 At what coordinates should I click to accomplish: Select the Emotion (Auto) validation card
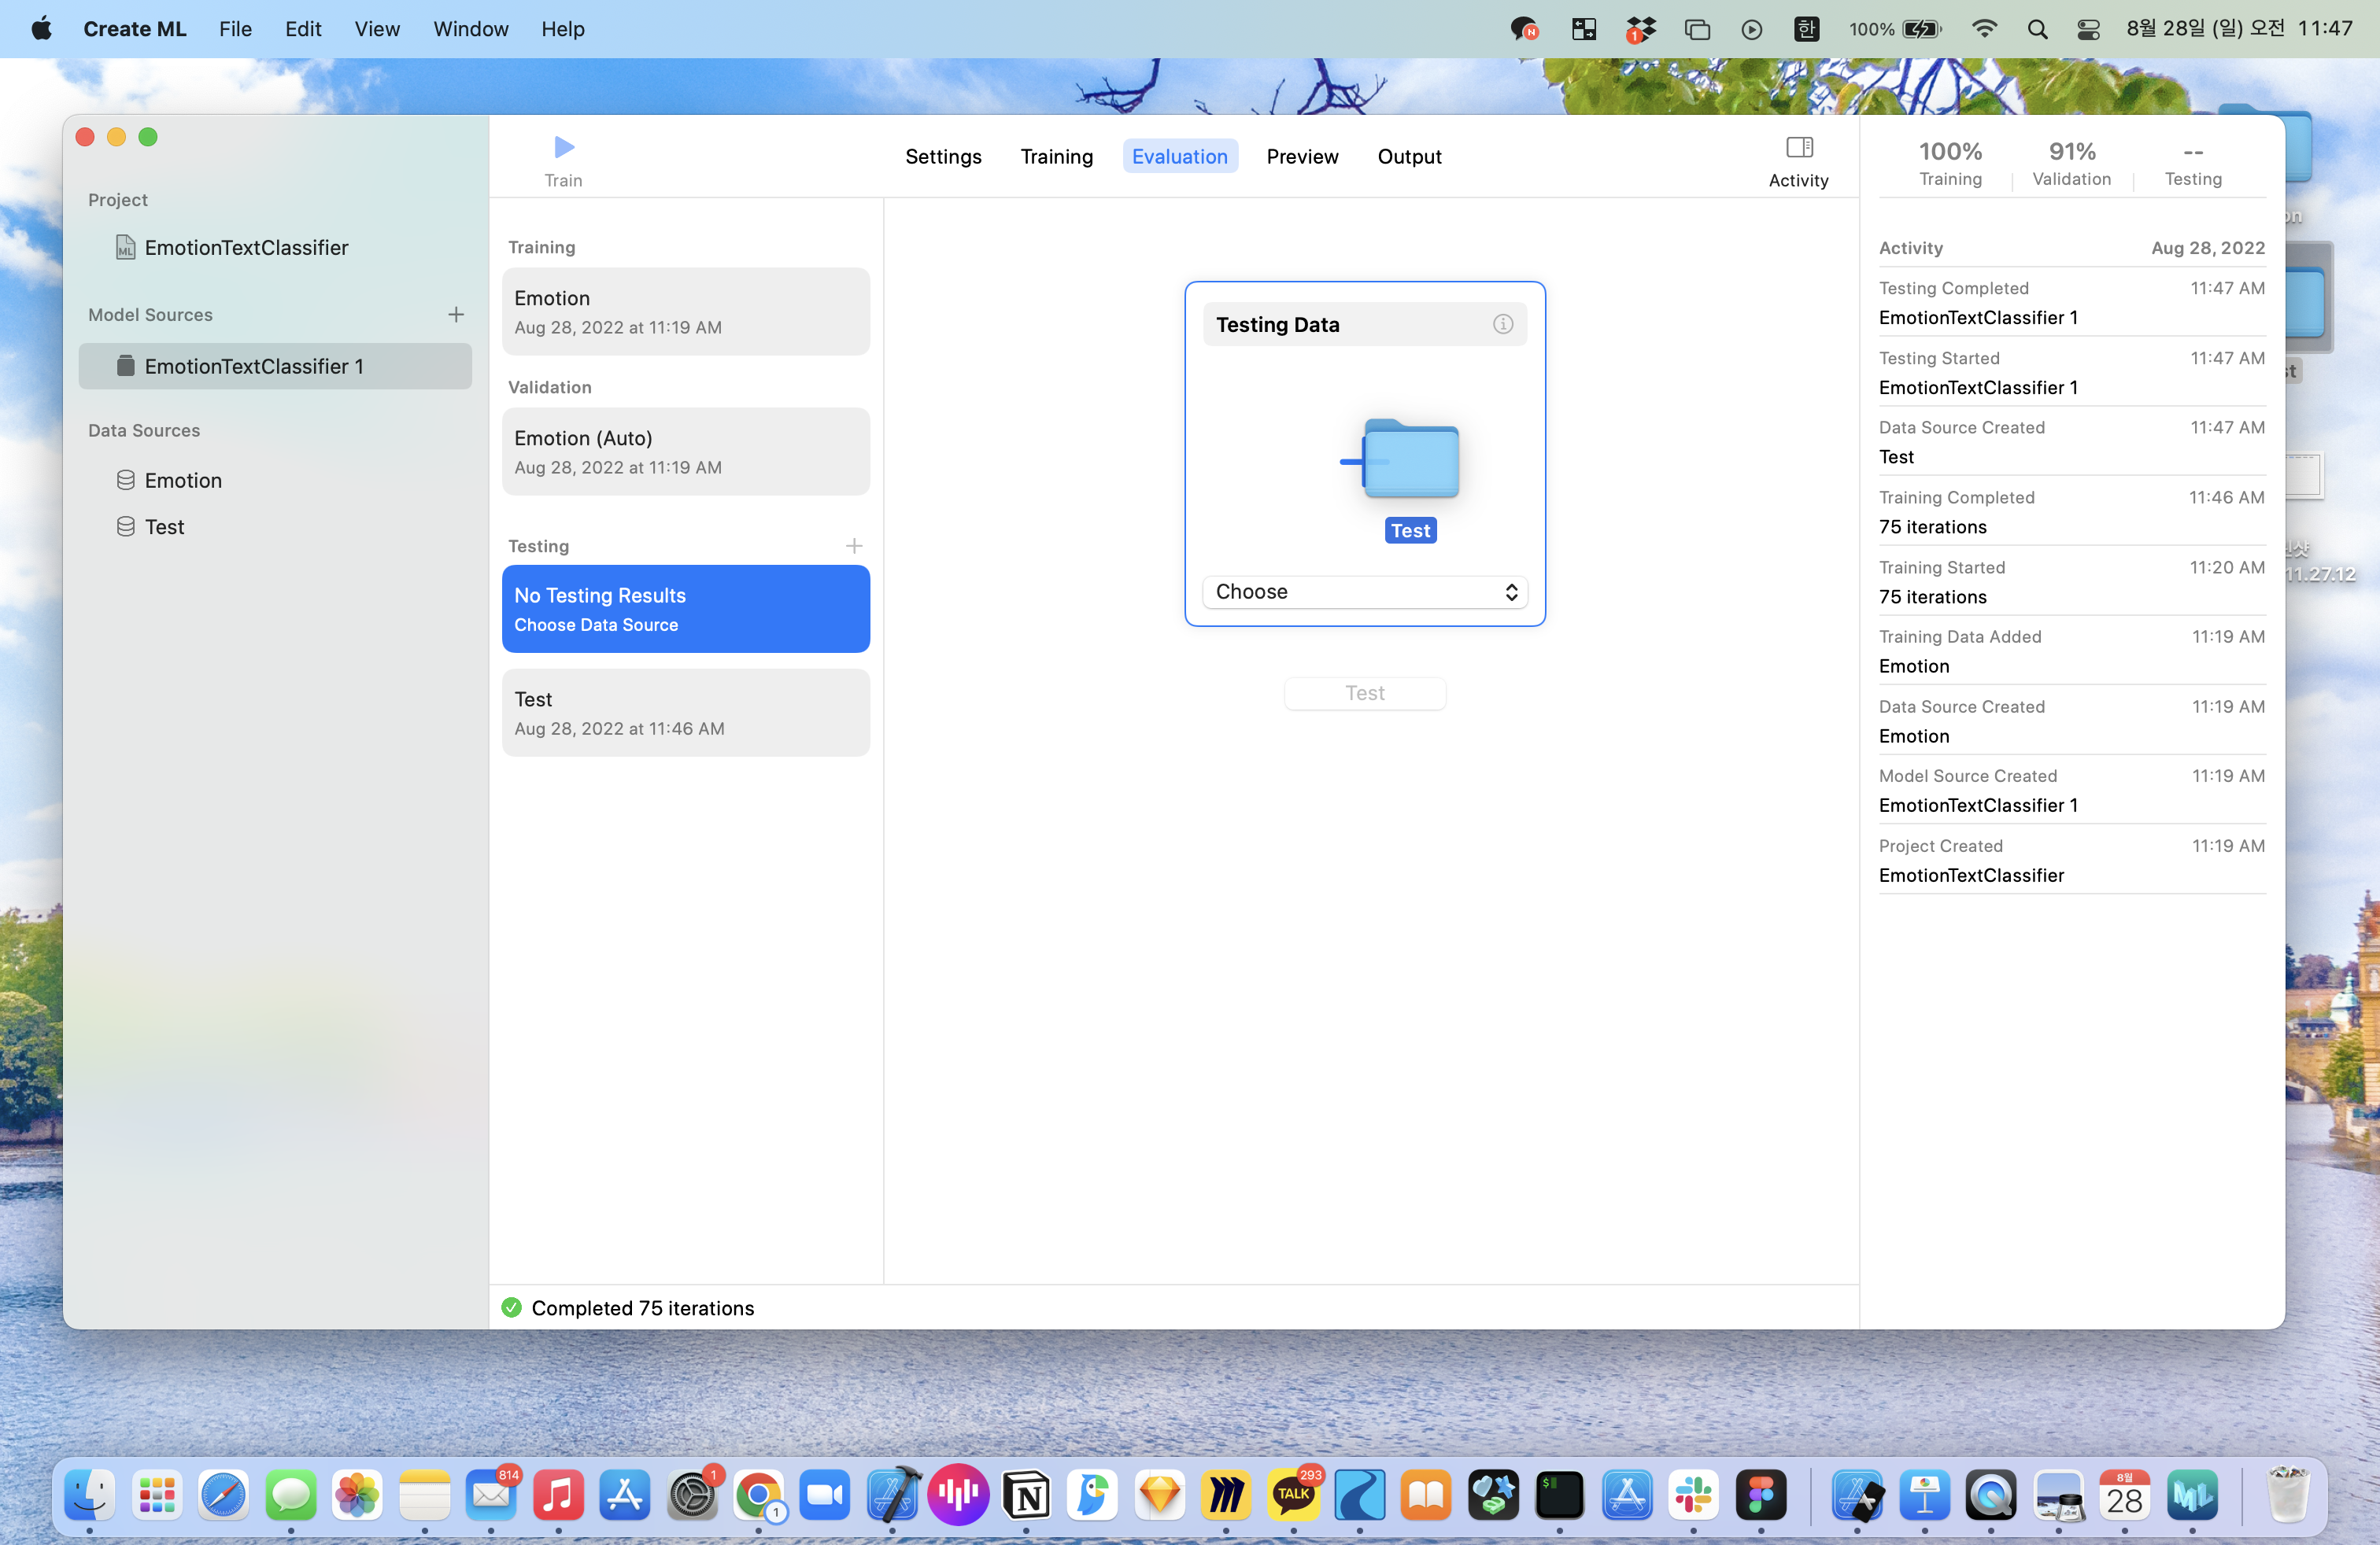686,452
